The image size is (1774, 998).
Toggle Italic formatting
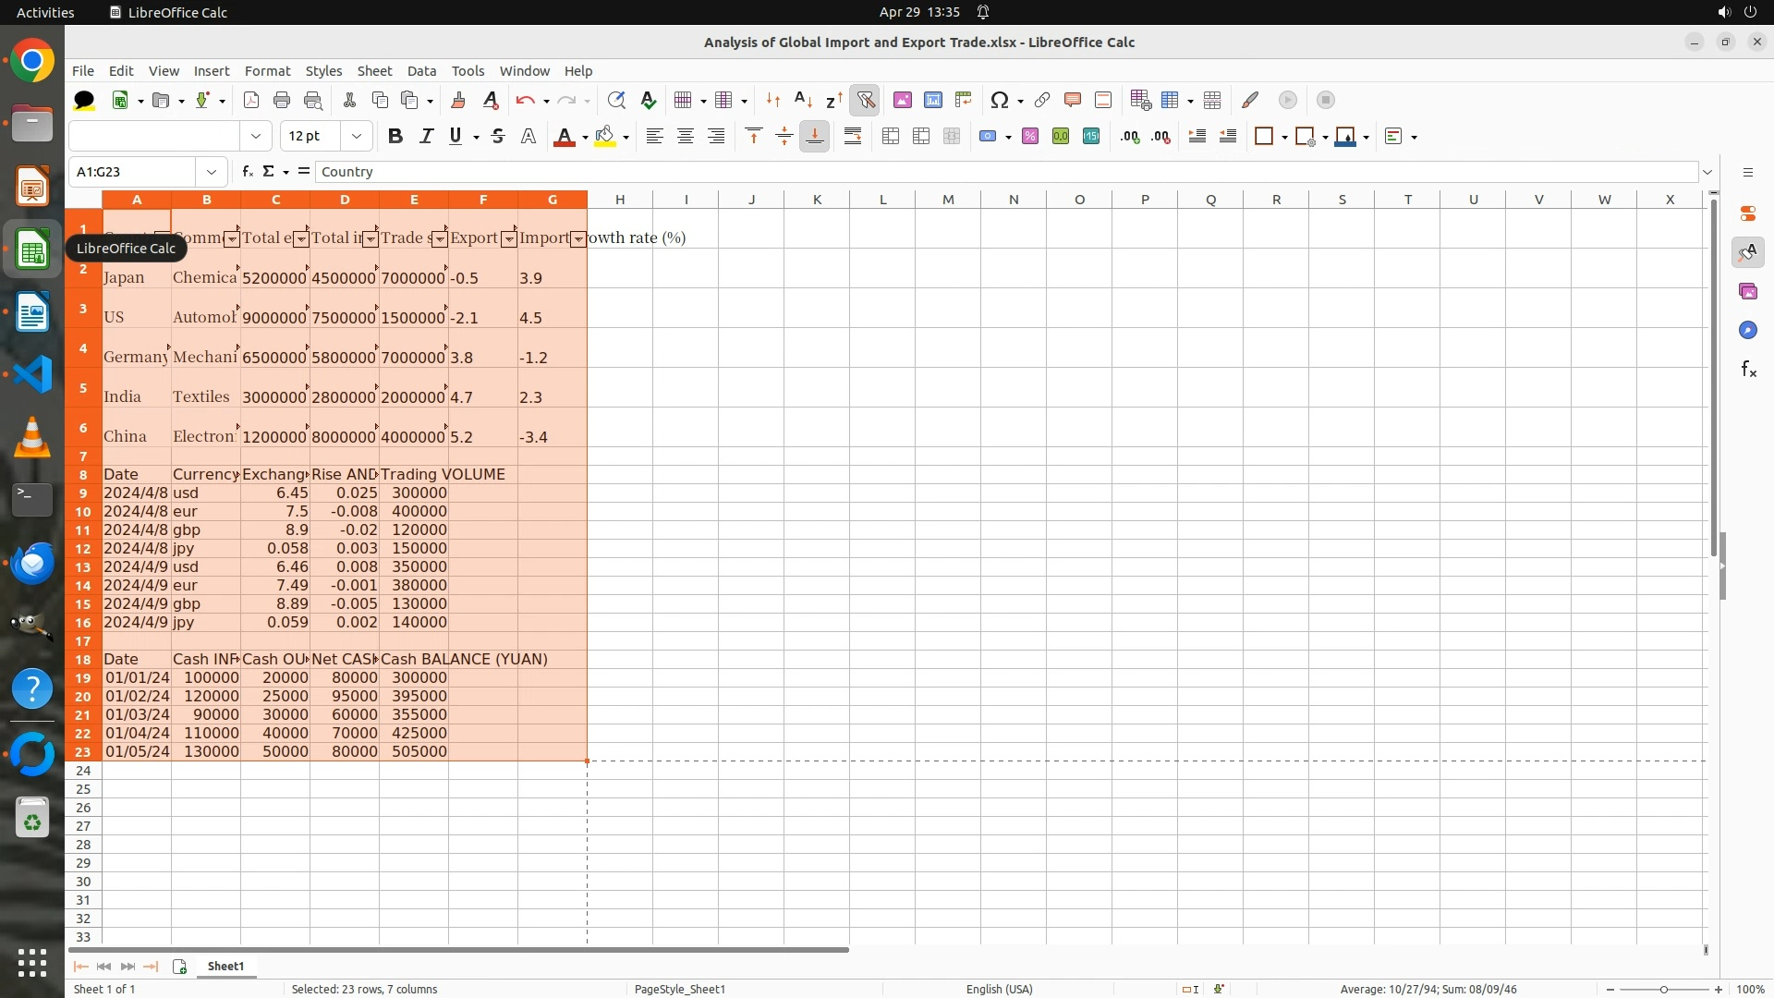click(426, 137)
